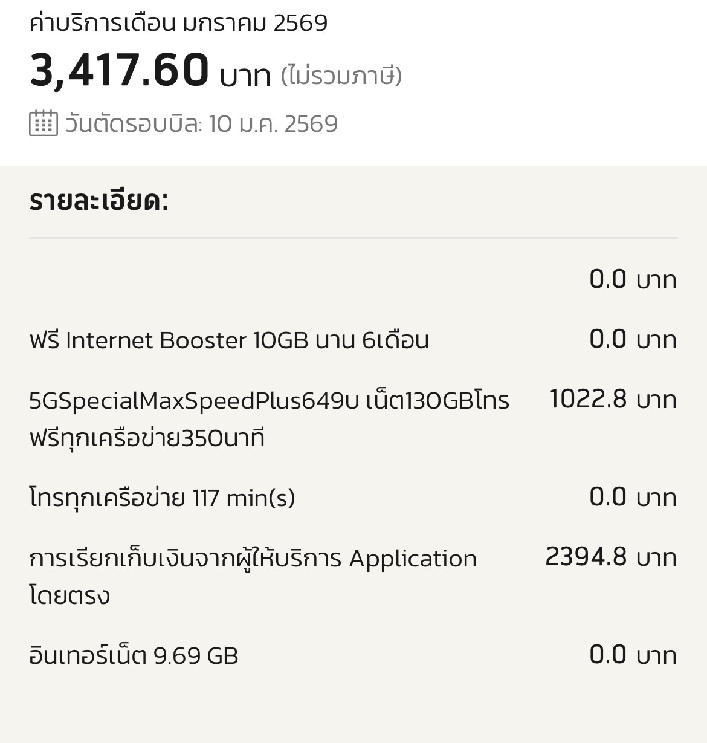The height and width of the screenshot is (743, 707).
Task: Tap the 5GSpecialMaxSpeedPlus649 package row
Action: point(269,401)
